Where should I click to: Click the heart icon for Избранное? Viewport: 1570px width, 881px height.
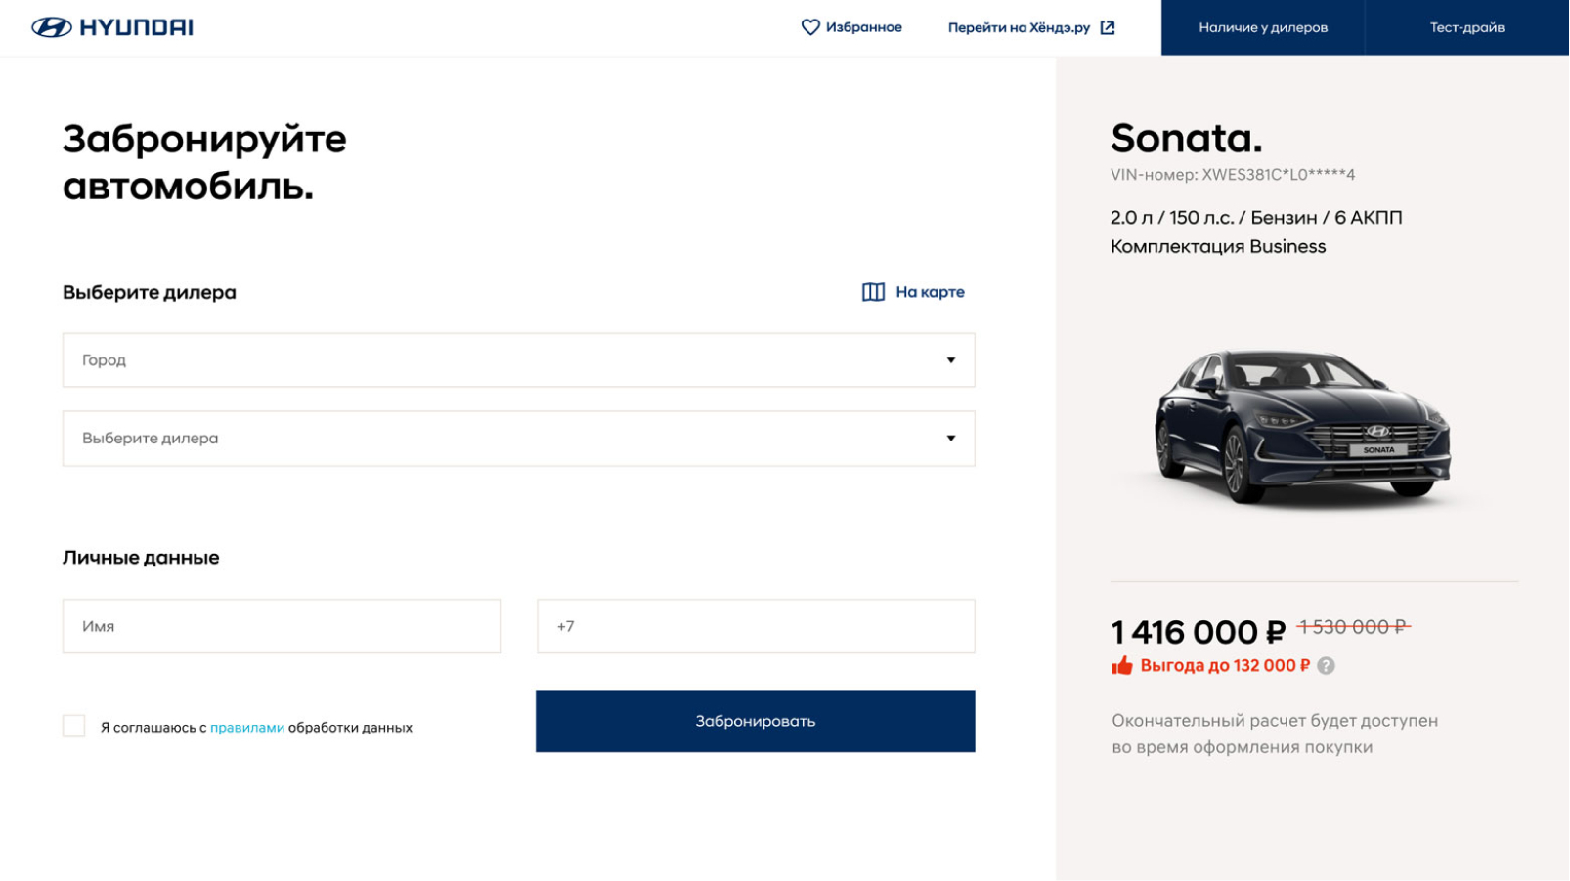click(810, 27)
